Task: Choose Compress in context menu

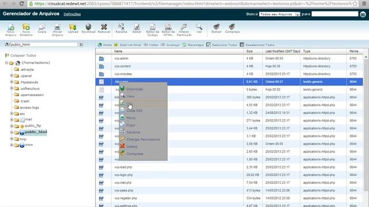Action: point(143,154)
